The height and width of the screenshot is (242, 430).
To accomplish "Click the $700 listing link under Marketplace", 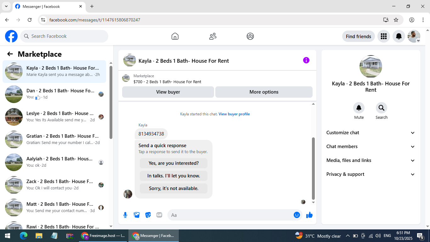I will click(x=167, y=82).
